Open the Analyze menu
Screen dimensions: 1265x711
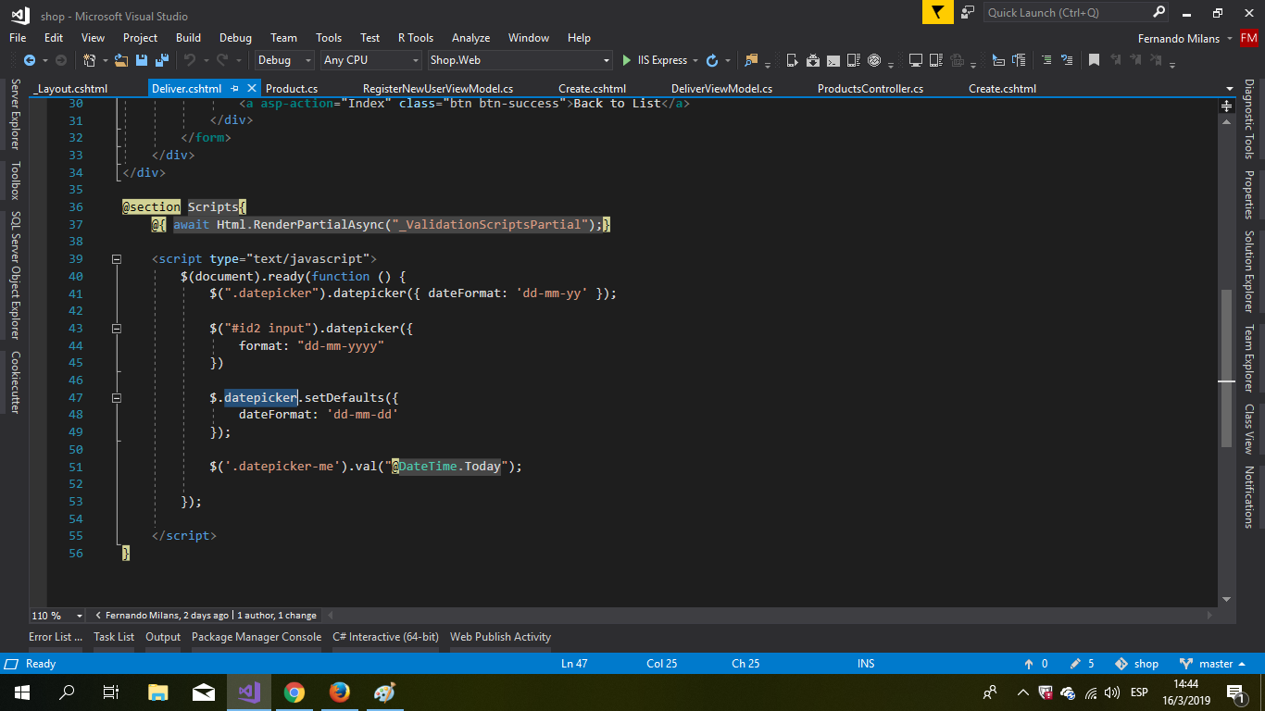click(470, 38)
